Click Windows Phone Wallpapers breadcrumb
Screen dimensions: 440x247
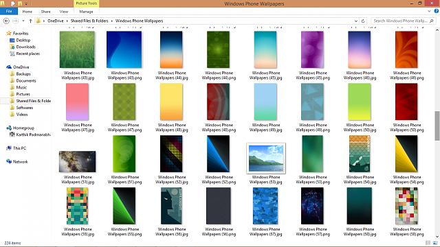click(x=139, y=21)
